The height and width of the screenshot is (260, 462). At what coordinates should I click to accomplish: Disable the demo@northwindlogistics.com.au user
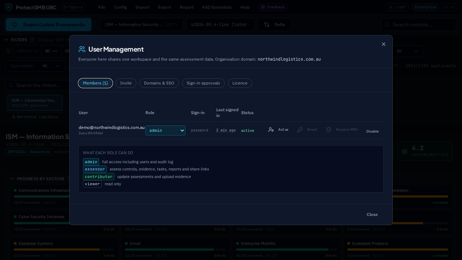pos(372,131)
